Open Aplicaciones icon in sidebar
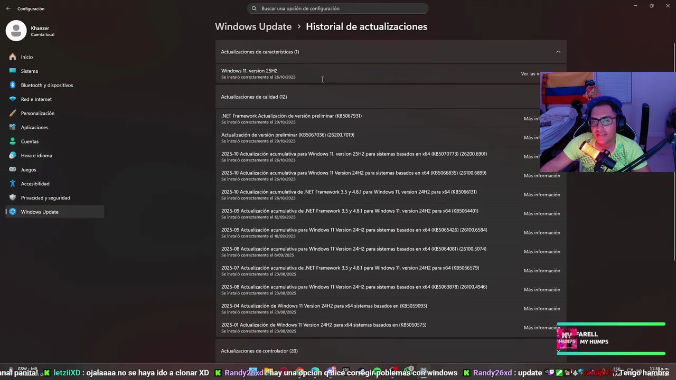Viewport: 676px width, 380px height. [13, 127]
